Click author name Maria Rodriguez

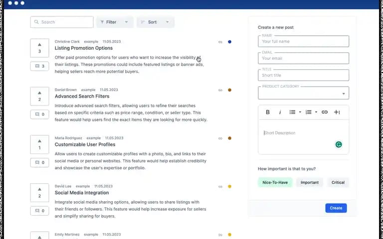68,138
